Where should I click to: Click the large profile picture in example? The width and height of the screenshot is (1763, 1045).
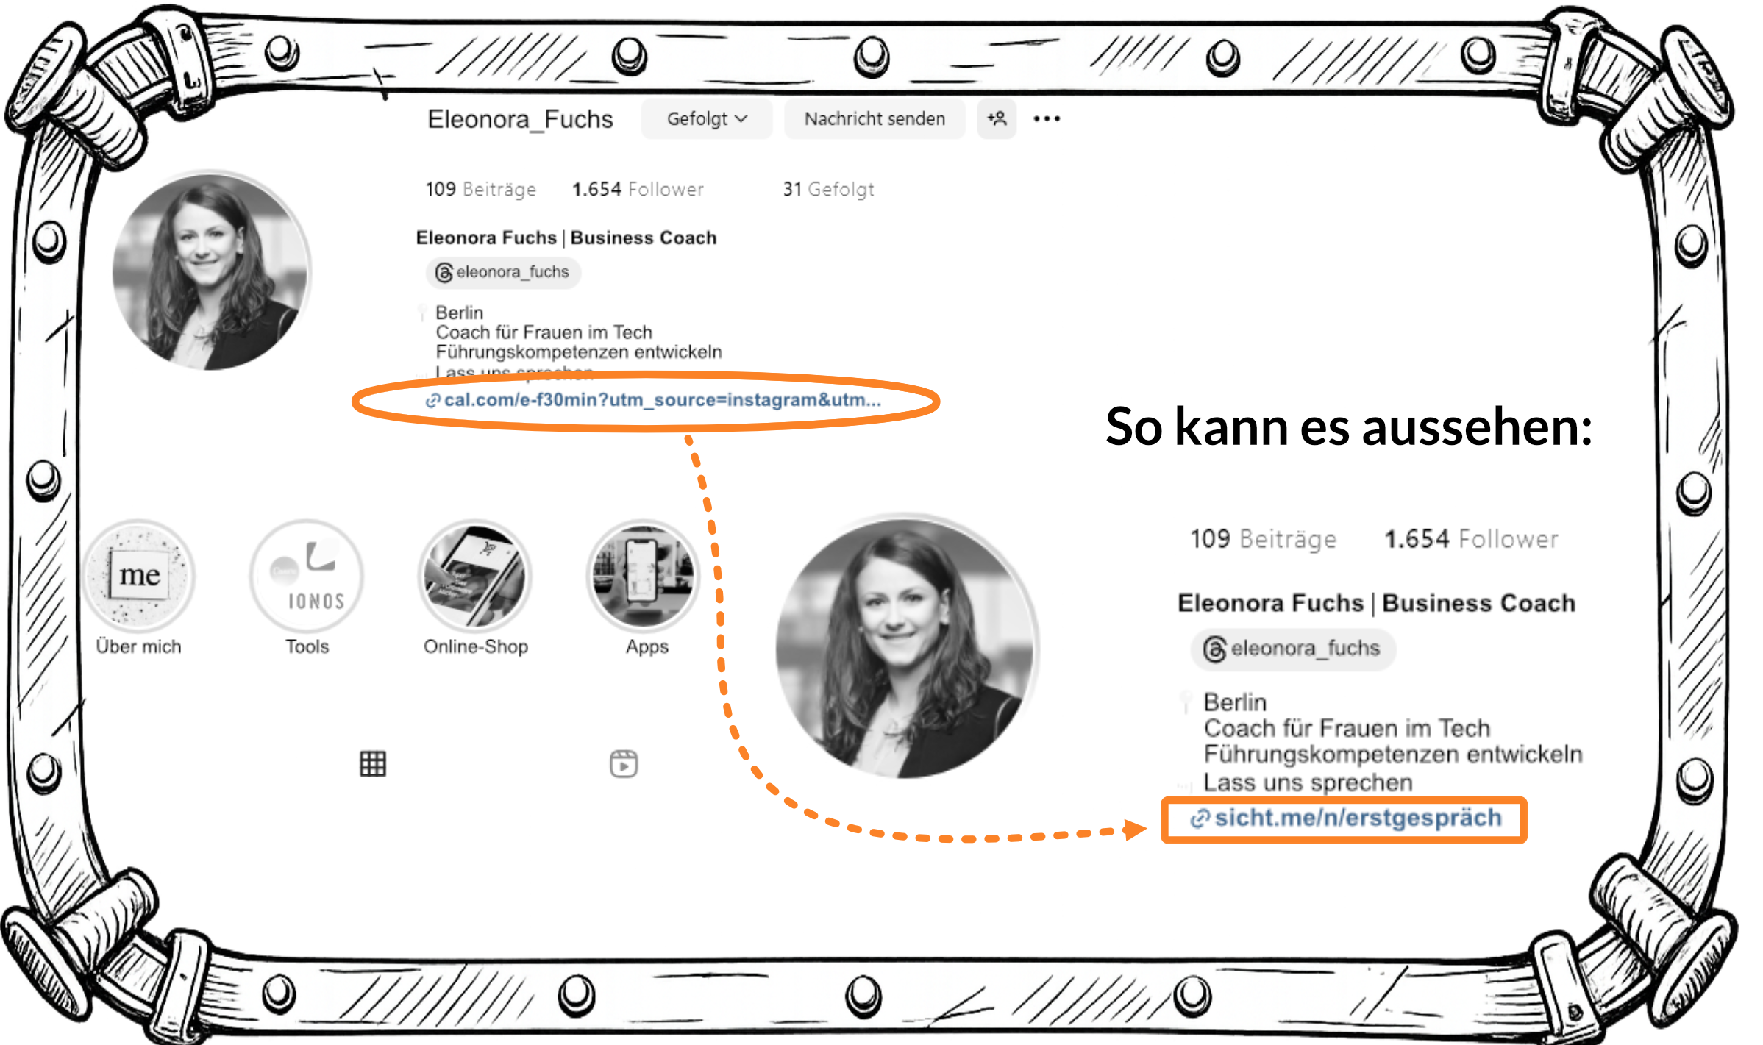click(x=905, y=648)
